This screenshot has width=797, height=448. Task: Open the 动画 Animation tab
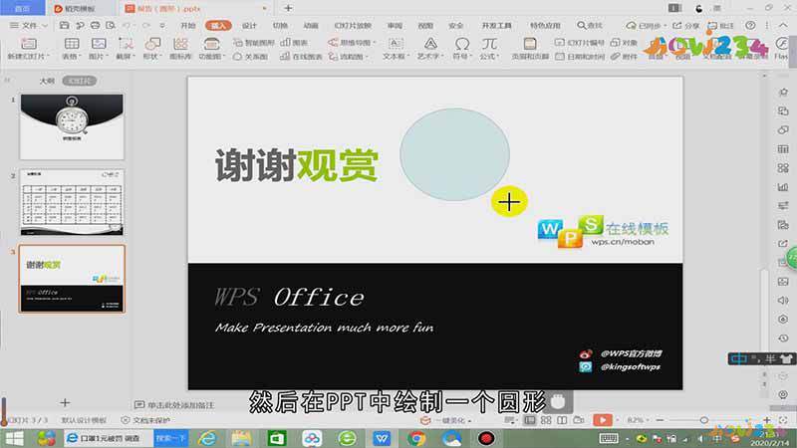pos(311,25)
